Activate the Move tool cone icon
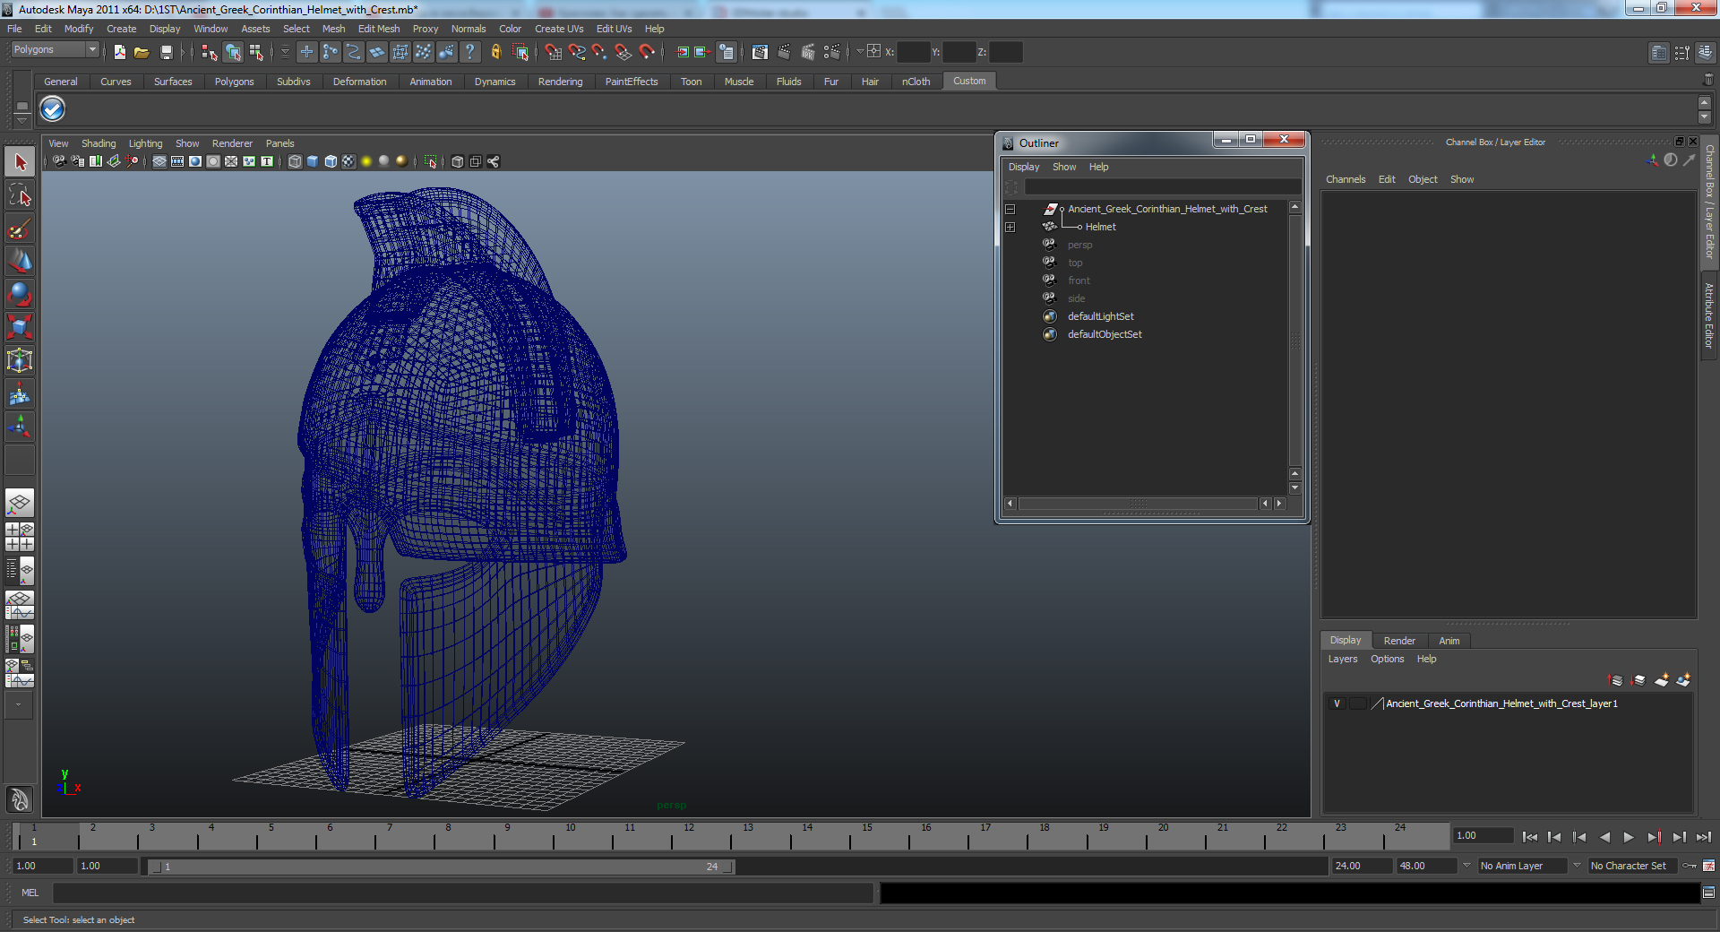Viewport: 1720px width, 932px height. [x=20, y=261]
